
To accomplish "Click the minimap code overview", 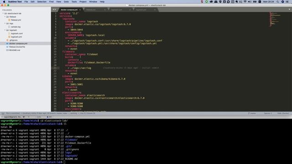I will click(x=275, y=20).
